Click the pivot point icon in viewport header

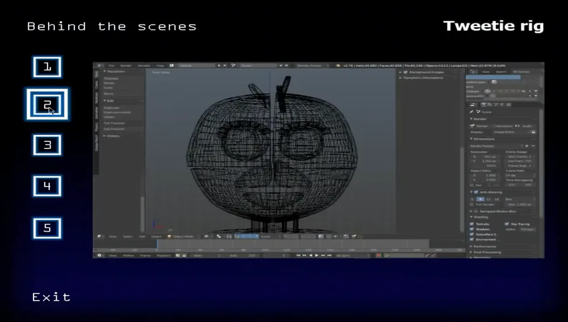219,237
